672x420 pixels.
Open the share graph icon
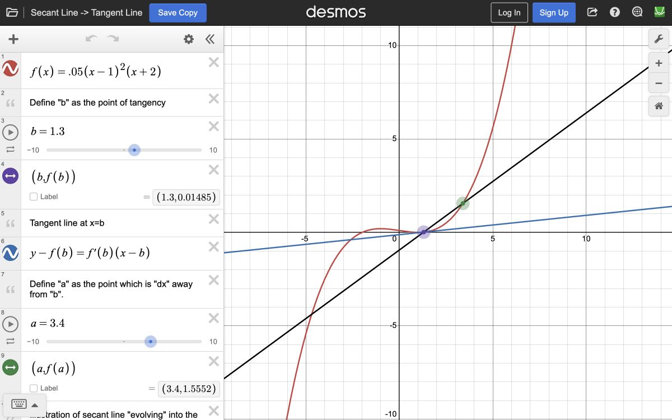pos(592,12)
